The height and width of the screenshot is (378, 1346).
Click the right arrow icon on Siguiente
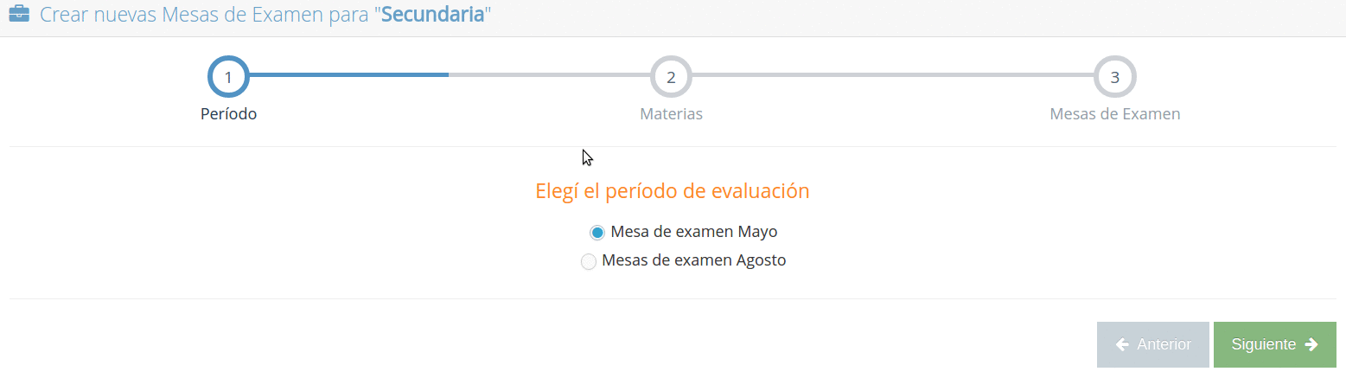(x=1311, y=344)
